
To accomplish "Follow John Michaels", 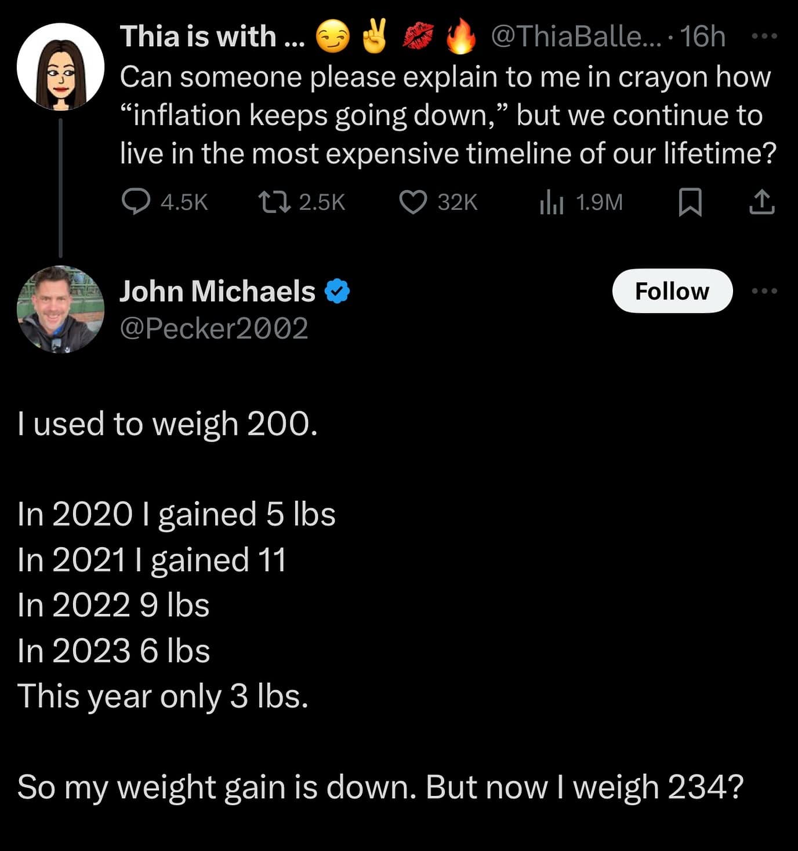I will (x=672, y=291).
